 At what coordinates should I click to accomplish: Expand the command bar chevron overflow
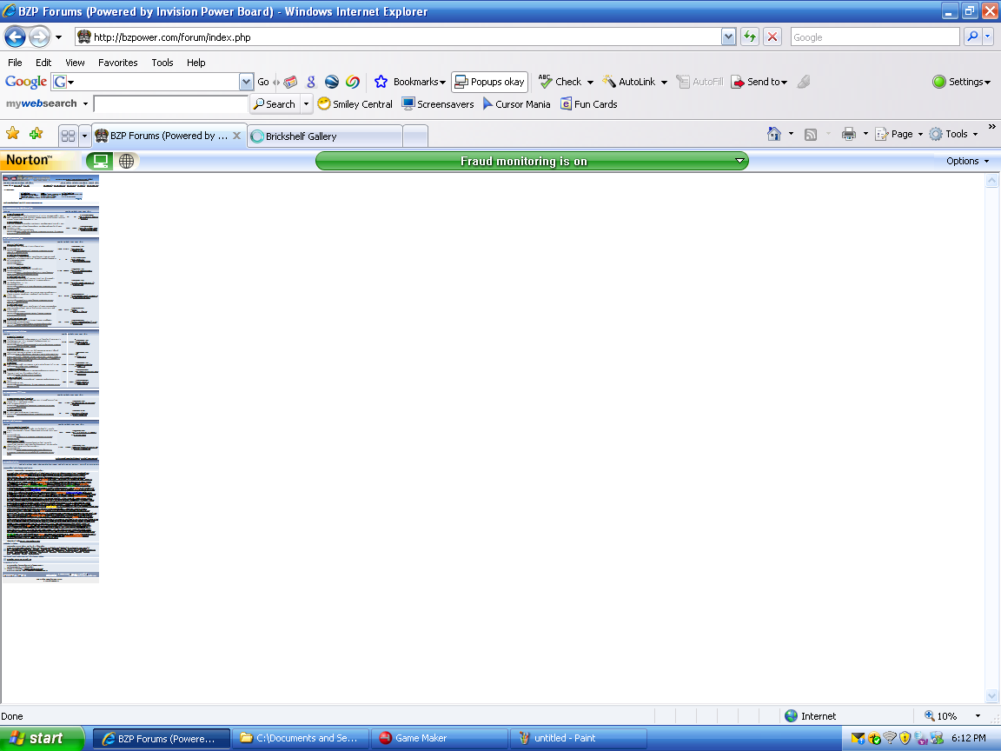click(991, 126)
